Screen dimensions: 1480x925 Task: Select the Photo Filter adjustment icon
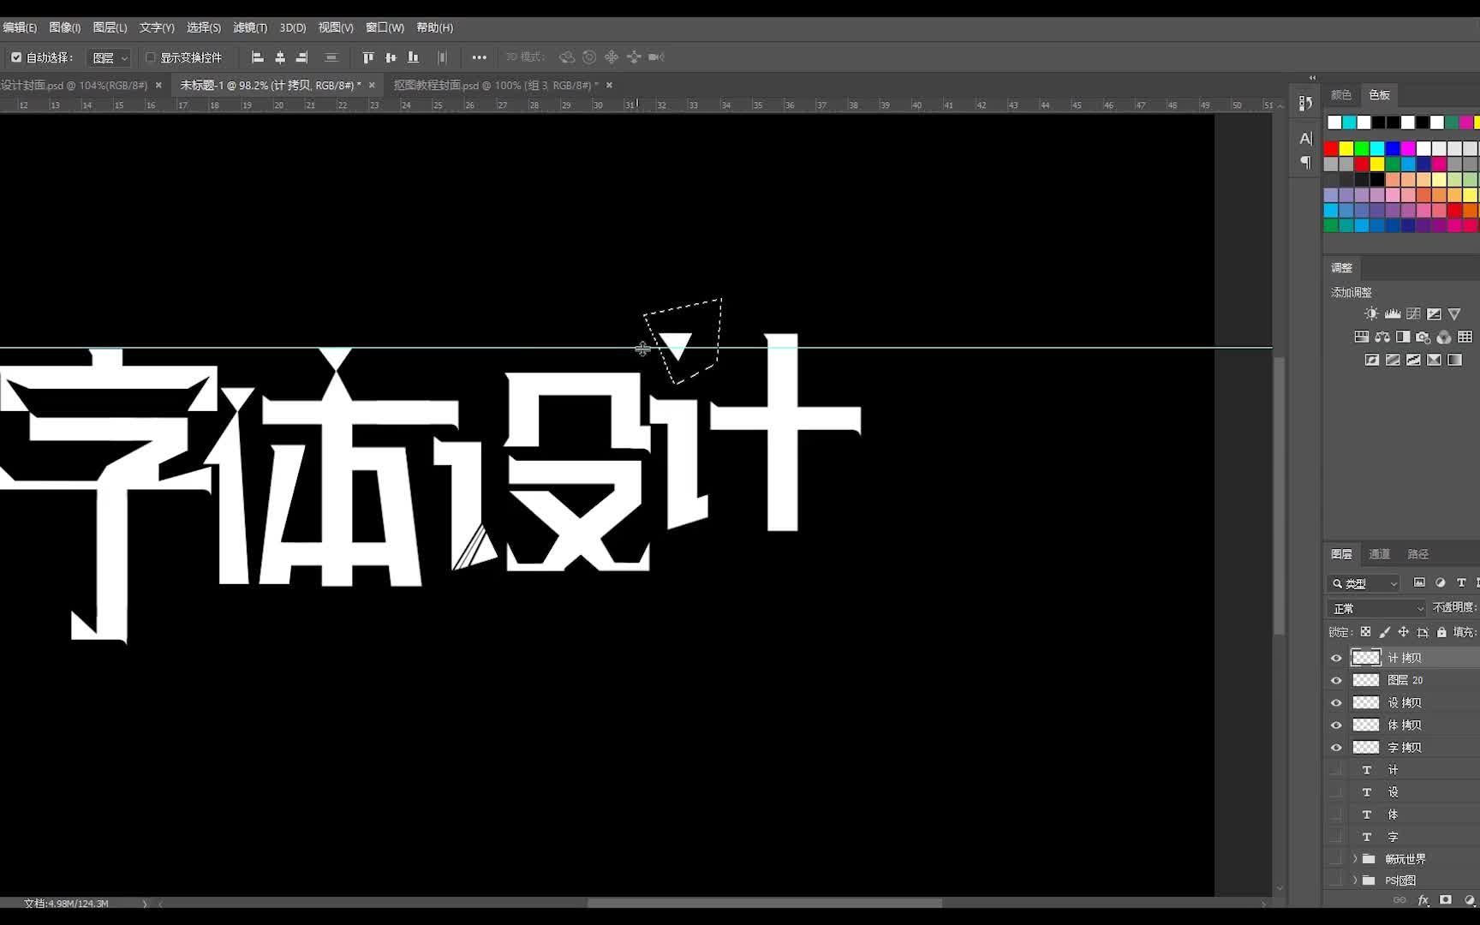pyautogui.click(x=1423, y=337)
